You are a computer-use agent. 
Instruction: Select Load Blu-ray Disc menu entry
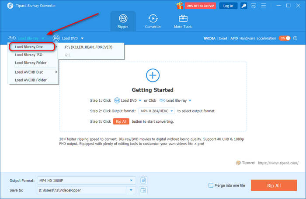click(x=32, y=47)
